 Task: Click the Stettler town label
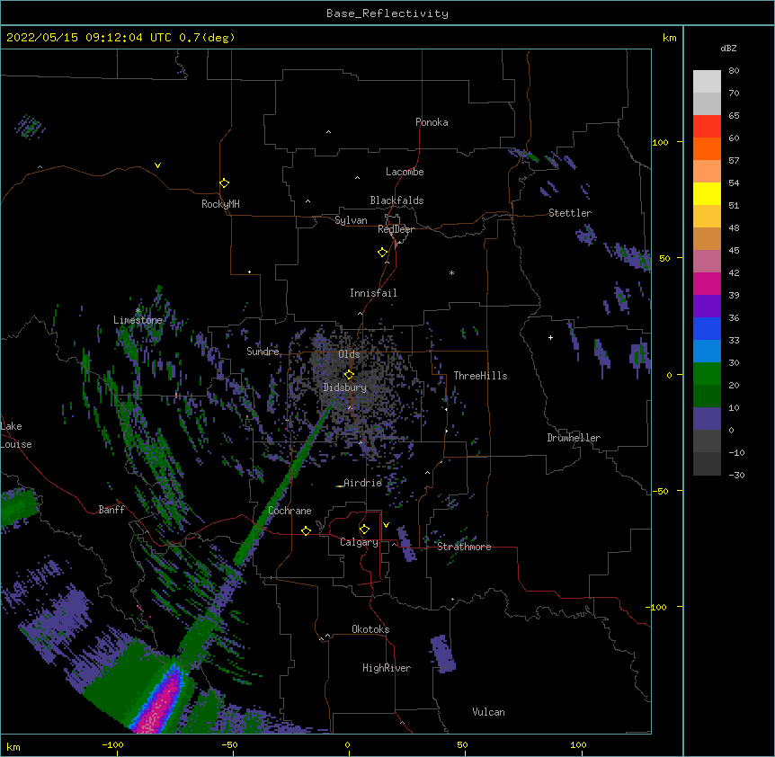click(x=570, y=213)
